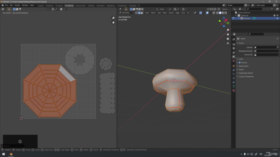280x157 pixels.
Task: Open the Modifier properties wrench tab
Action: point(234,70)
